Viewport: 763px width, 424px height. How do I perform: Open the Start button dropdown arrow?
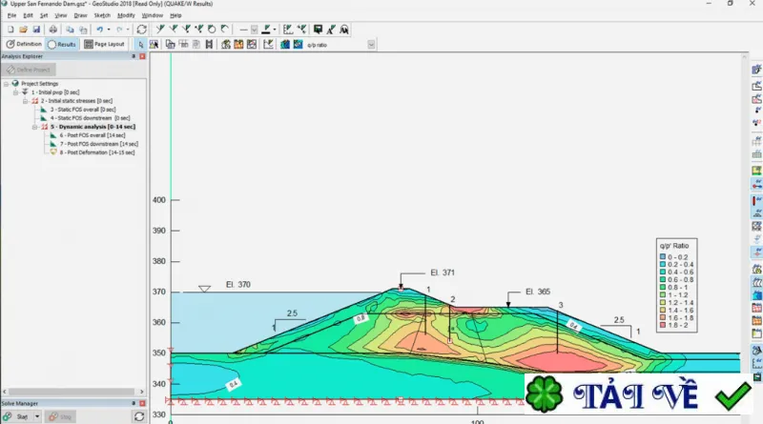pyautogui.click(x=37, y=416)
